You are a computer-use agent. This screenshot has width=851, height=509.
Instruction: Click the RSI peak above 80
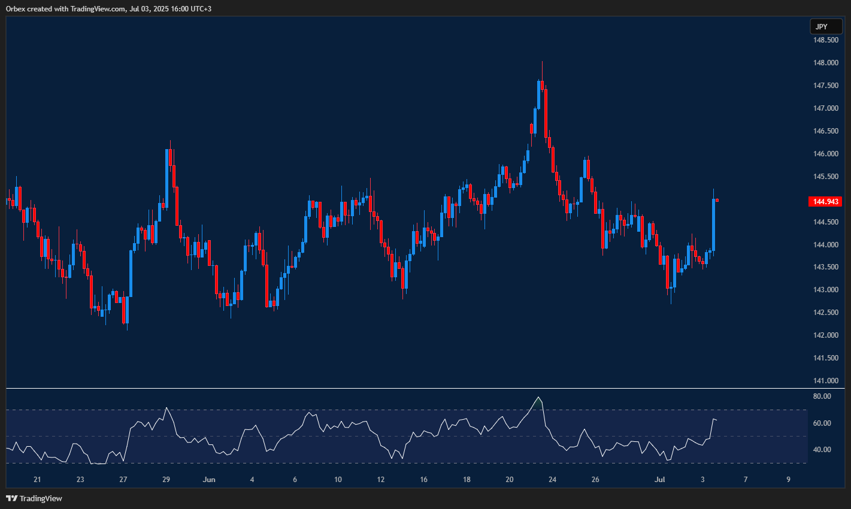tap(538, 397)
